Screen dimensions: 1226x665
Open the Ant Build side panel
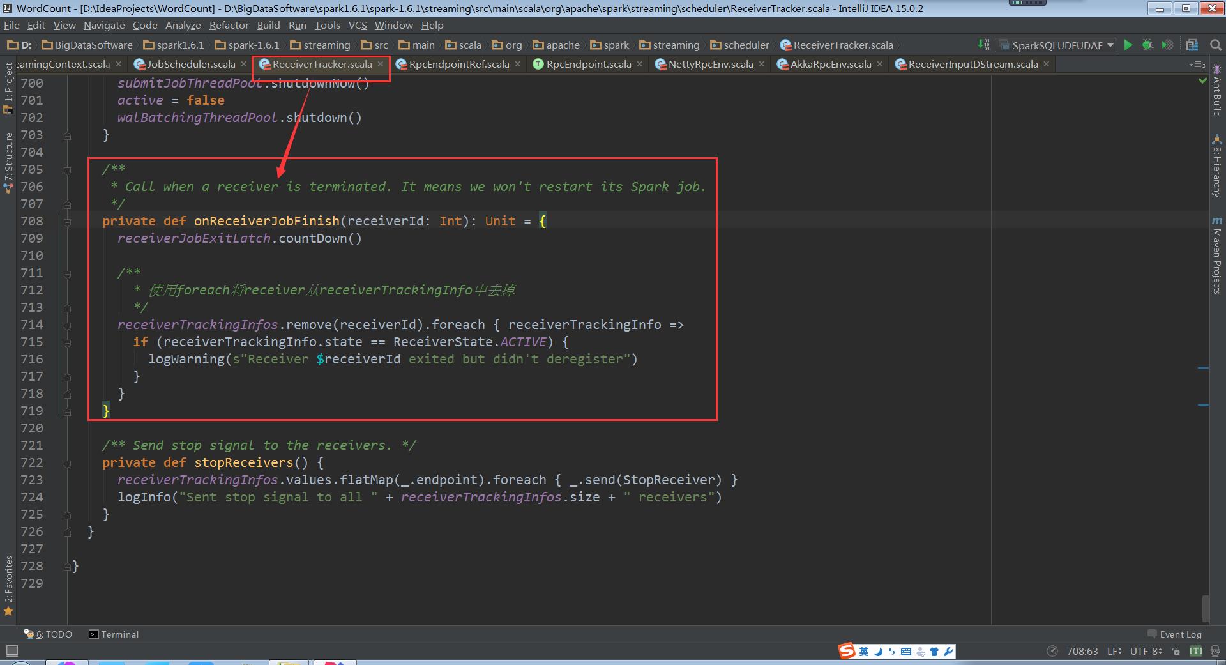(x=1216, y=90)
